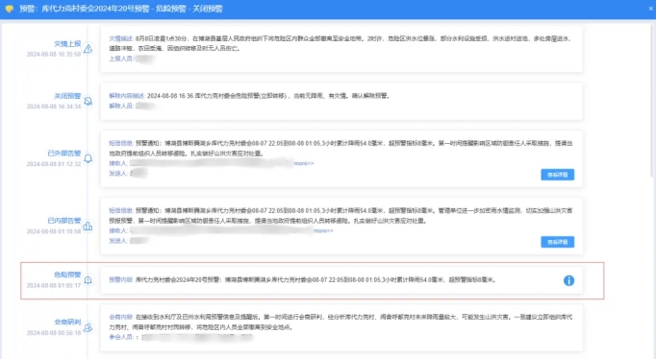This screenshot has width=656, height=359.
Task: Click the 会商研判 people icon
Action: (x=88, y=327)
